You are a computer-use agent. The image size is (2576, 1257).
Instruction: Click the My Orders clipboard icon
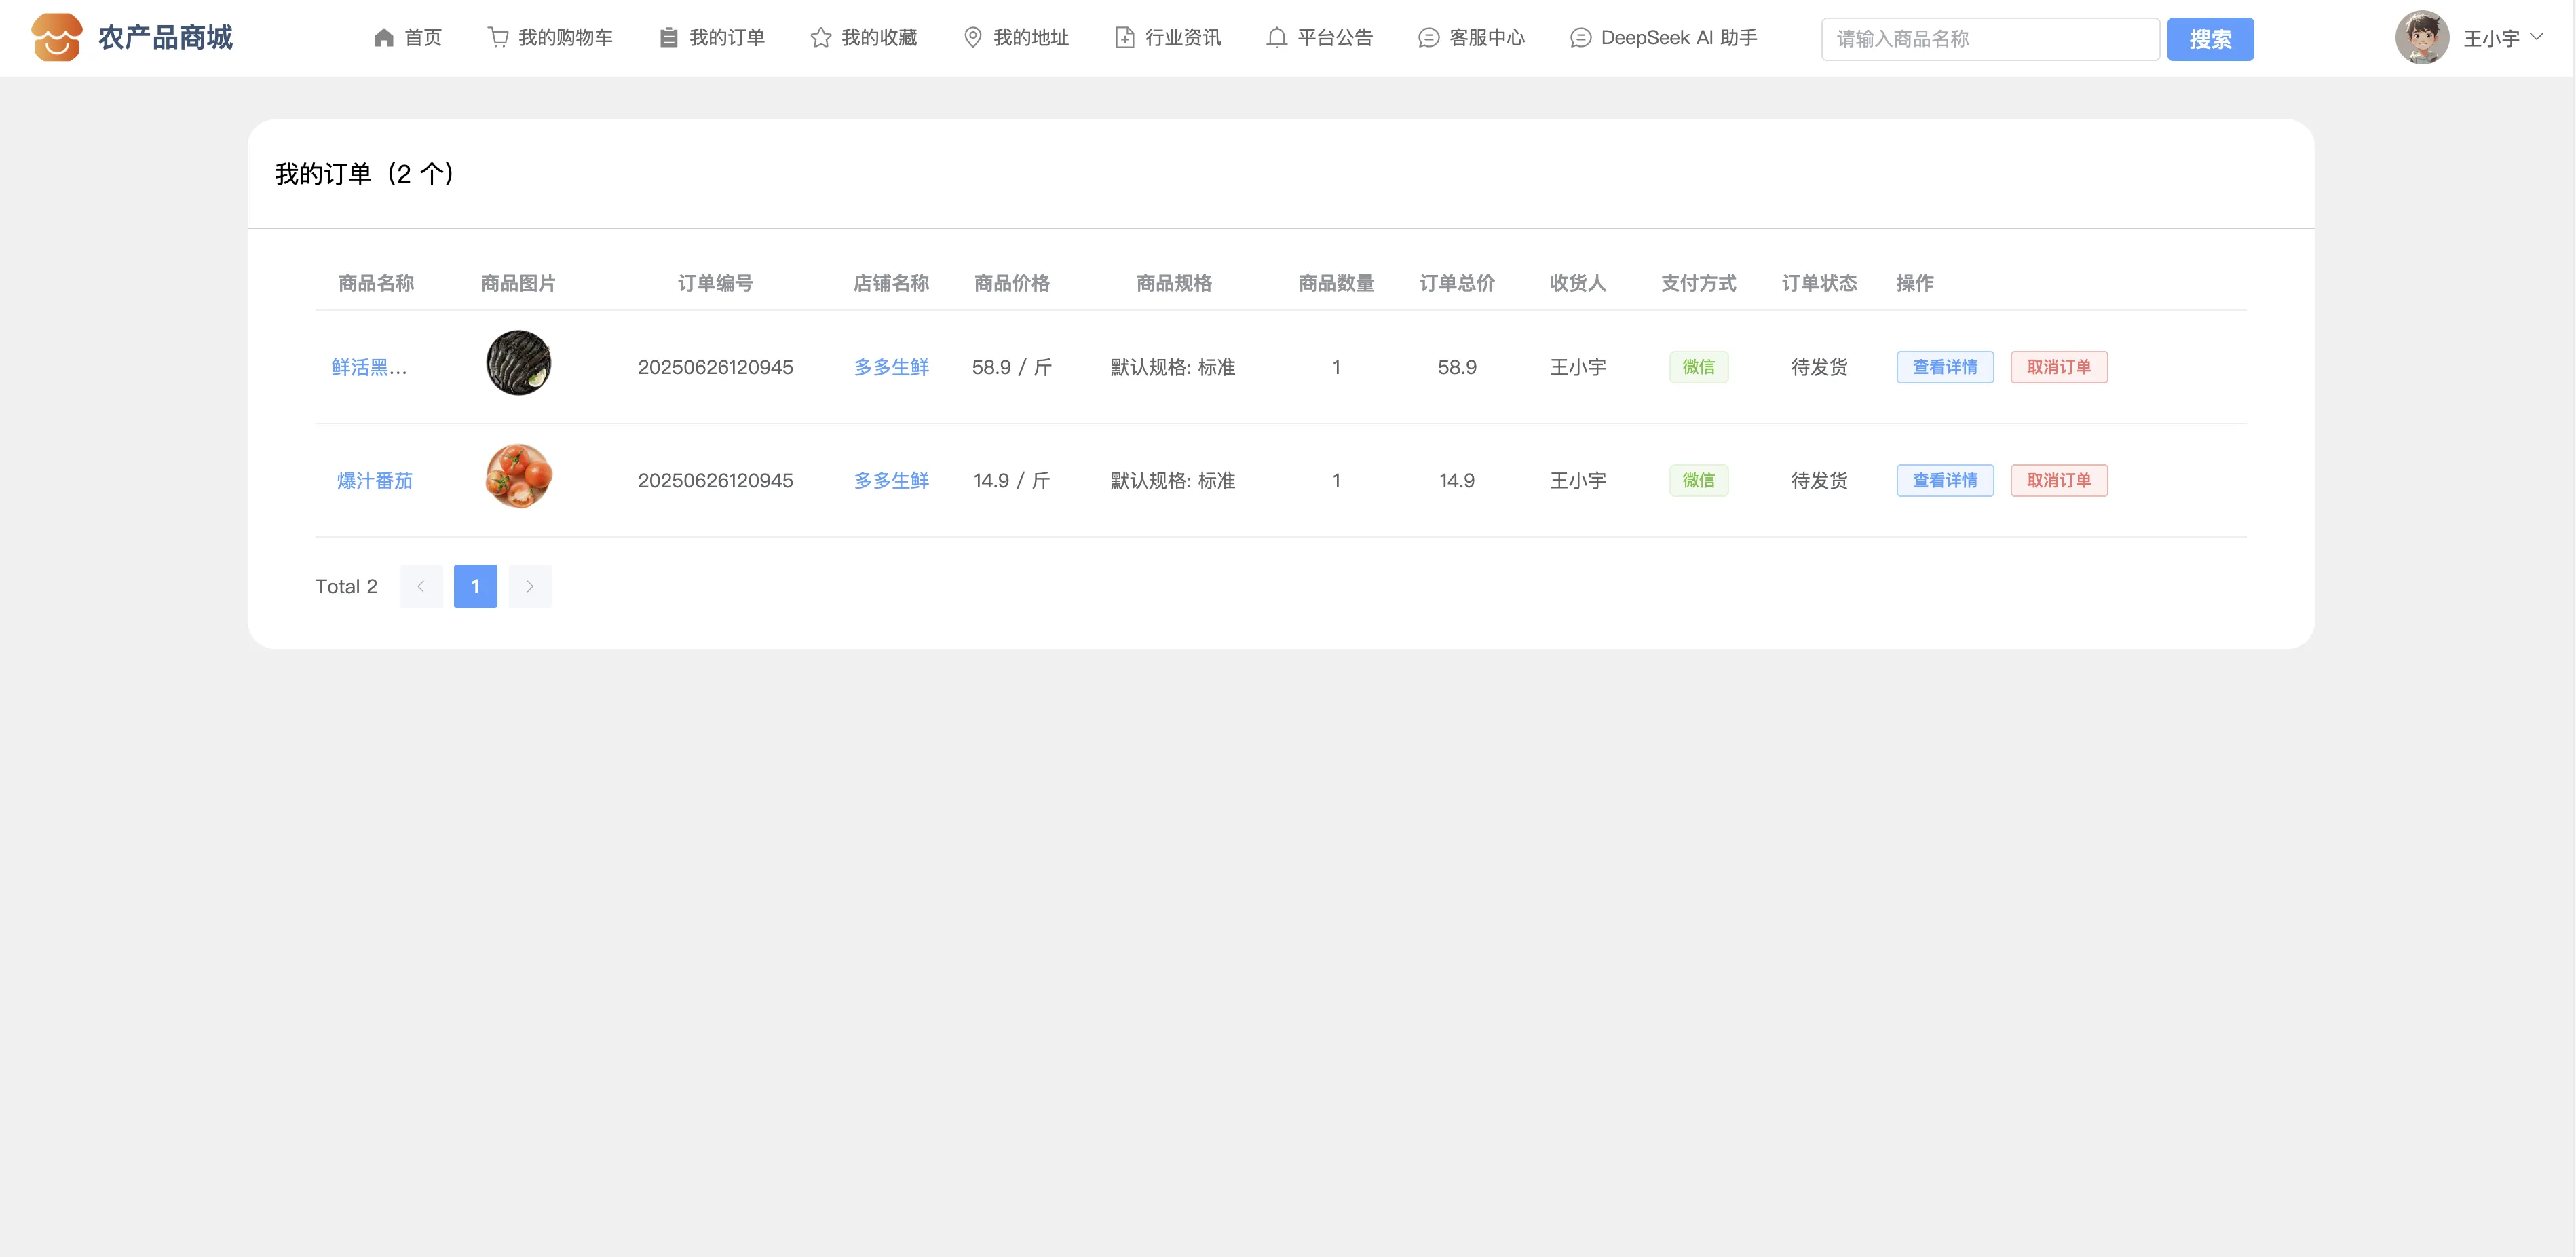pos(668,38)
